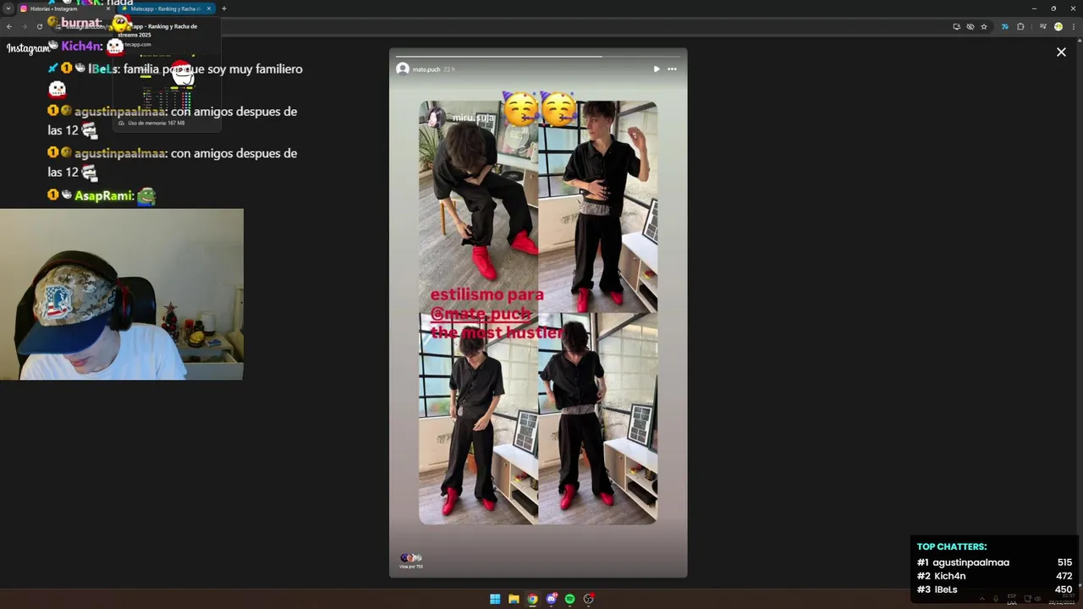The image size is (1083, 609).
Task: Open File Explorer from the taskbar
Action: pos(514,599)
